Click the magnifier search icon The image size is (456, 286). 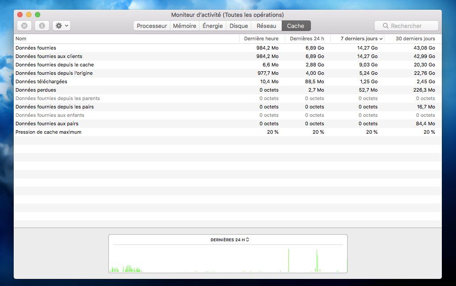pos(386,26)
